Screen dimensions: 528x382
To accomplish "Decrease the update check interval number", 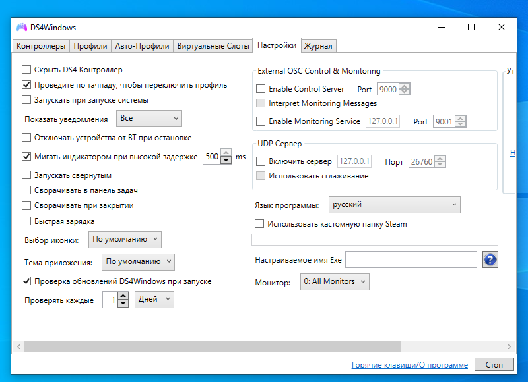I will (123, 304).
